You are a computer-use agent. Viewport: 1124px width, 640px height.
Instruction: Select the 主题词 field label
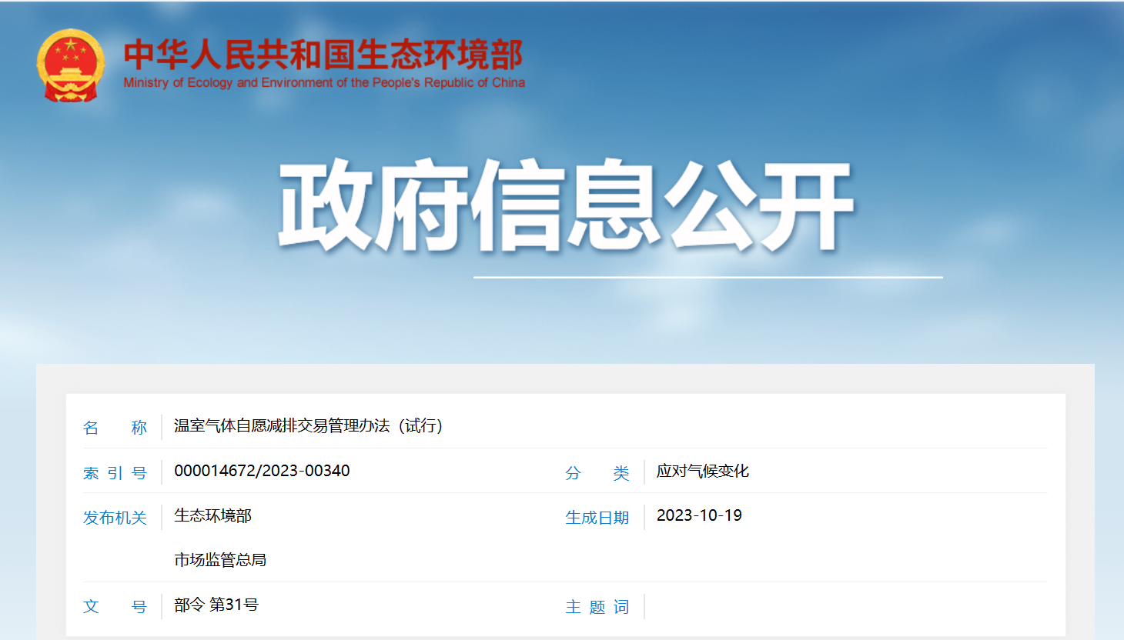(597, 607)
